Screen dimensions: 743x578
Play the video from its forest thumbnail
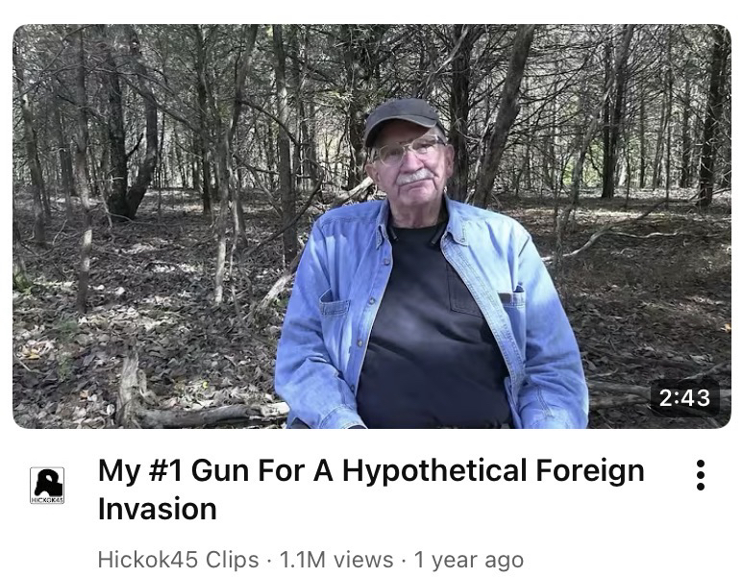(371, 226)
